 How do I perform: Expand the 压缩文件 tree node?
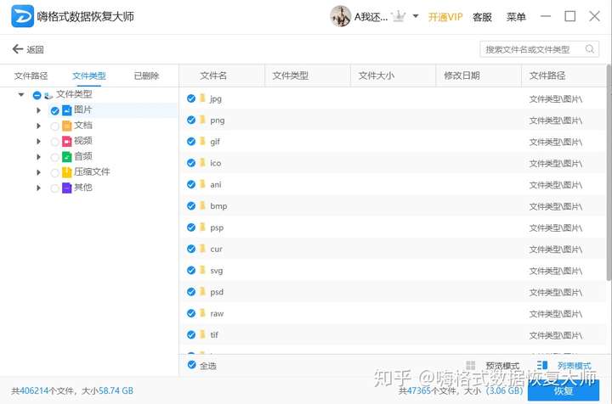pos(38,172)
